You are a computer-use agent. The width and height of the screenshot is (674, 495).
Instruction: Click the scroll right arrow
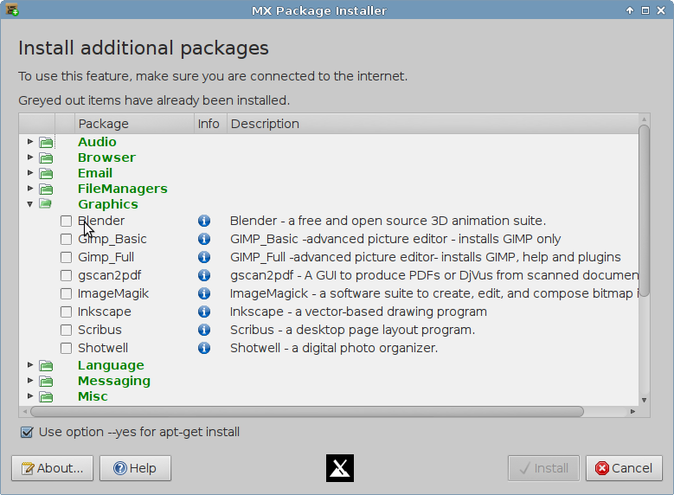click(x=632, y=412)
